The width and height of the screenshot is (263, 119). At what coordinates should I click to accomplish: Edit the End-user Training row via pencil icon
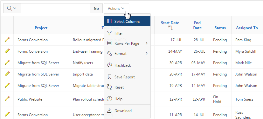pos(7,51)
